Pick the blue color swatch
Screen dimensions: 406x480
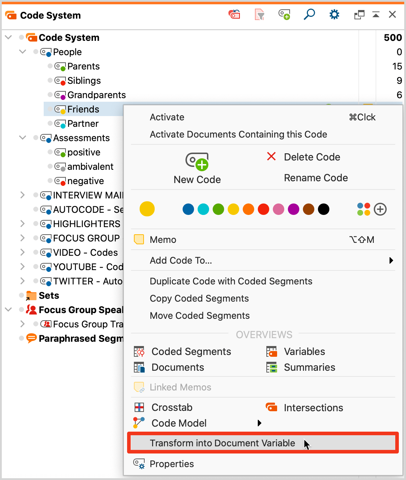coord(188,209)
